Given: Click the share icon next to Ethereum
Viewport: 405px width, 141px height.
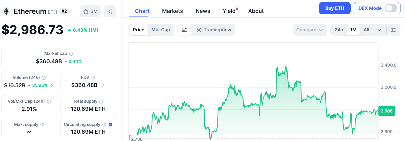Looking at the screenshot, I should coord(110,11).
